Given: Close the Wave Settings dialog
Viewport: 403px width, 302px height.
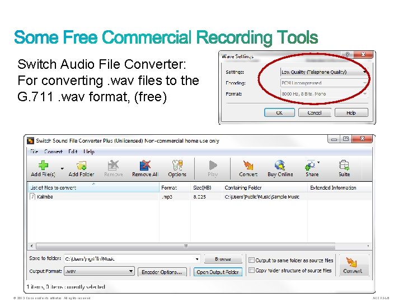Looking at the screenshot, I should (363, 54).
